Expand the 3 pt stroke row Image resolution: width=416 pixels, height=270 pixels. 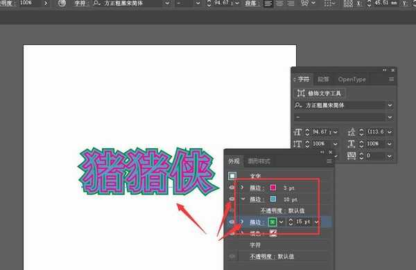242,188
